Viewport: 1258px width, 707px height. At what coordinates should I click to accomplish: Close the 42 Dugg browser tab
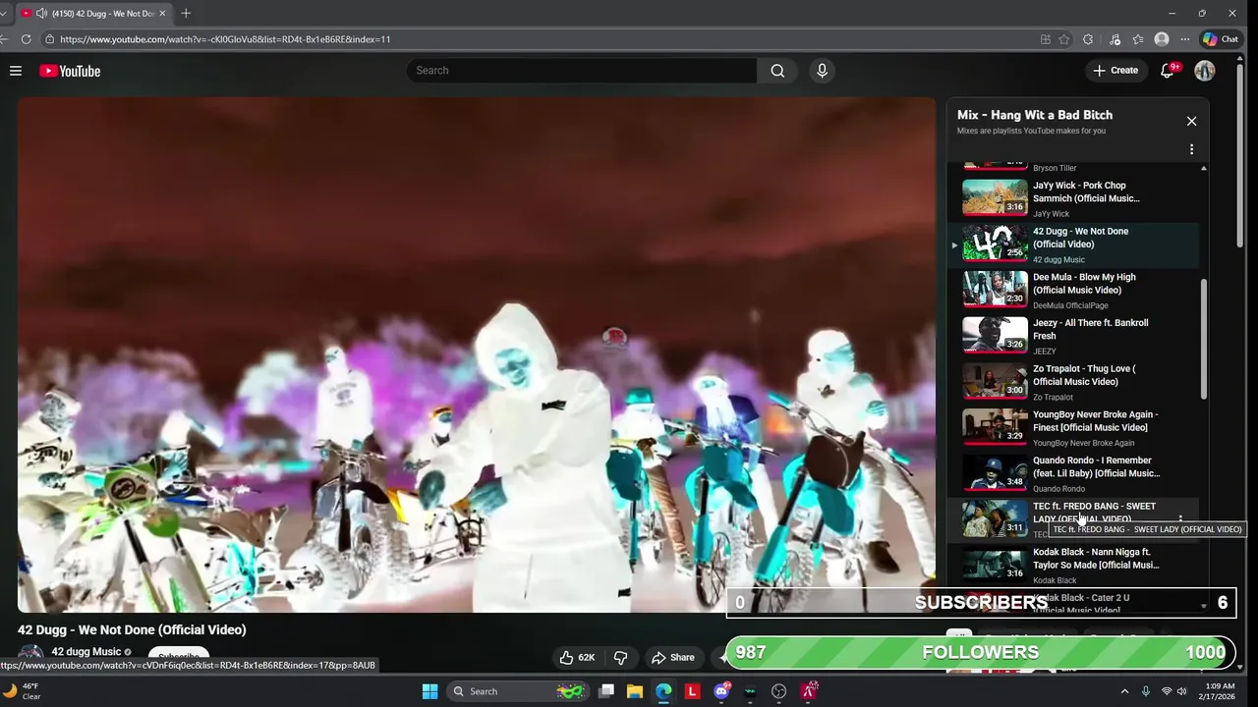(x=162, y=13)
